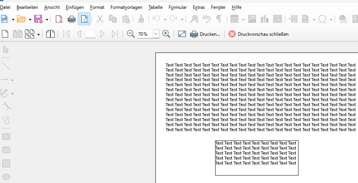Viewport: 358px width, 183px height.
Task: Click the 70% zoom value field
Action: [x=145, y=34]
